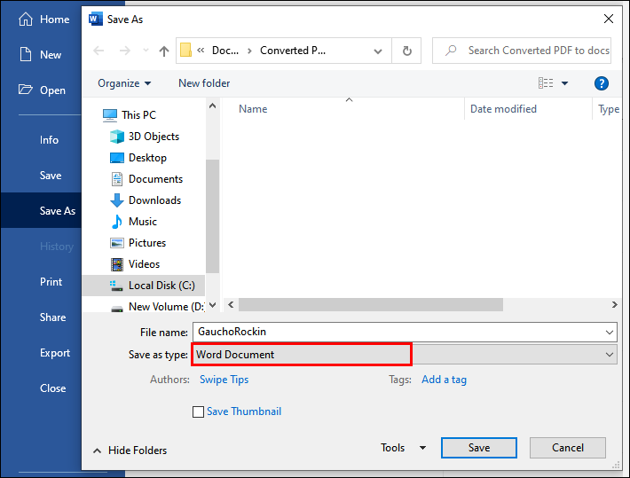Enable the Save Thumbnail checkbox

pyautogui.click(x=198, y=411)
